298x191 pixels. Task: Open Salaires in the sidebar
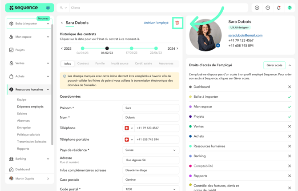pos(22,113)
